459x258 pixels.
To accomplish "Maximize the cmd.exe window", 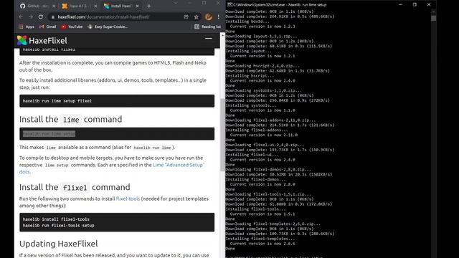I will coord(415,5).
